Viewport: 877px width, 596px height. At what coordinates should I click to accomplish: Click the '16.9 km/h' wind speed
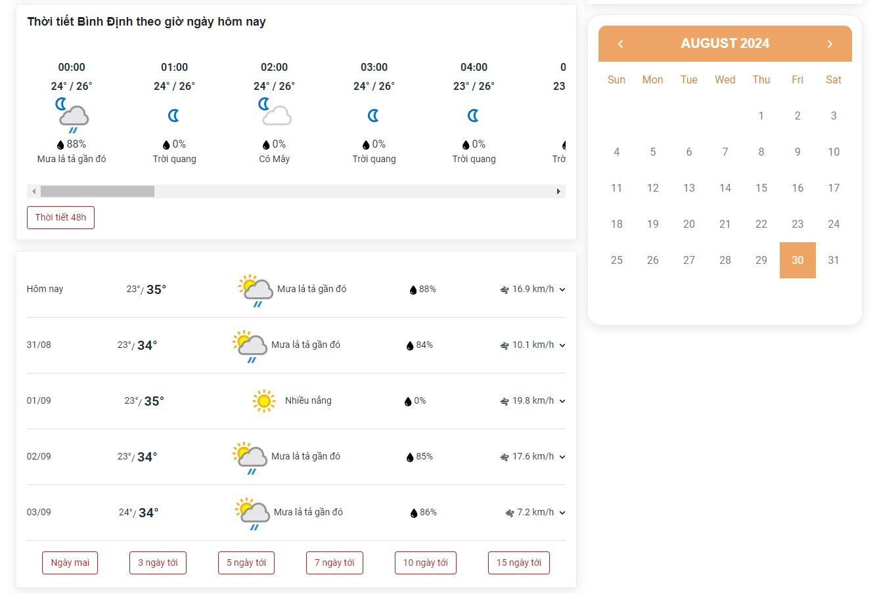pos(533,289)
